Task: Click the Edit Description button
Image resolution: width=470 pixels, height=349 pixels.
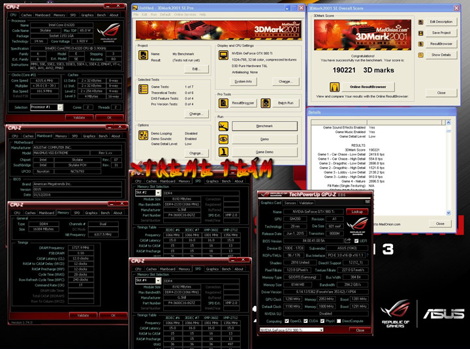Action: 441,22
